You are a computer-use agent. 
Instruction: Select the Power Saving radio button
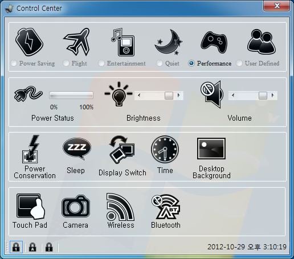tap(14, 63)
